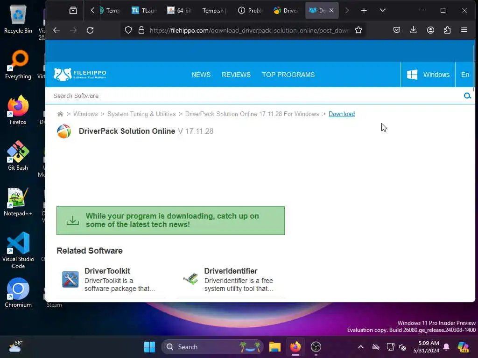Open Copilot preview from taskbar

click(x=463, y=347)
